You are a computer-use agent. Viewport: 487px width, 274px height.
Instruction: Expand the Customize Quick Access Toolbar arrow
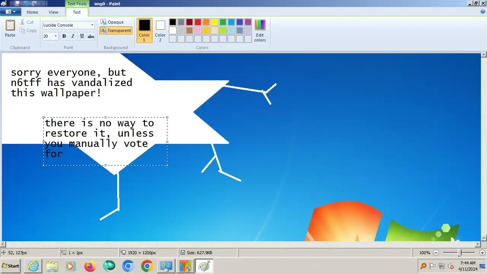pyautogui.click(x=41, y=3)
